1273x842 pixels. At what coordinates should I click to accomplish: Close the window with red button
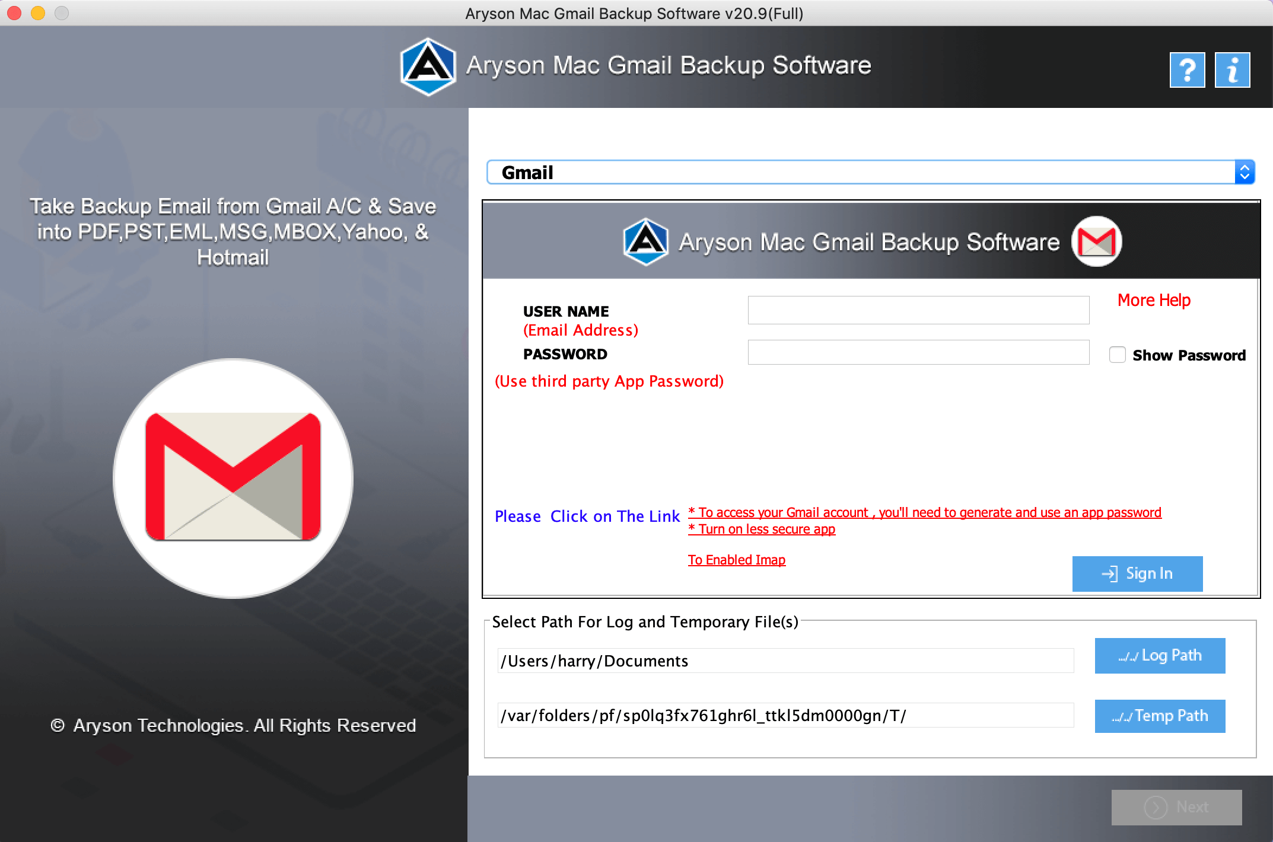point(14,13)
